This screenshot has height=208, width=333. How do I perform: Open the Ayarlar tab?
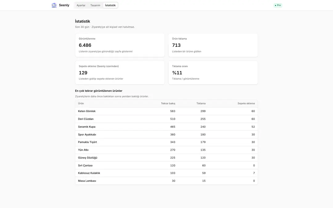[81, 5]
